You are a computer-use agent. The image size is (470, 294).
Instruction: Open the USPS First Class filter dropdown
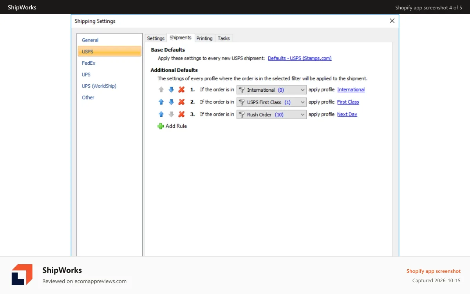pos(271,102)
